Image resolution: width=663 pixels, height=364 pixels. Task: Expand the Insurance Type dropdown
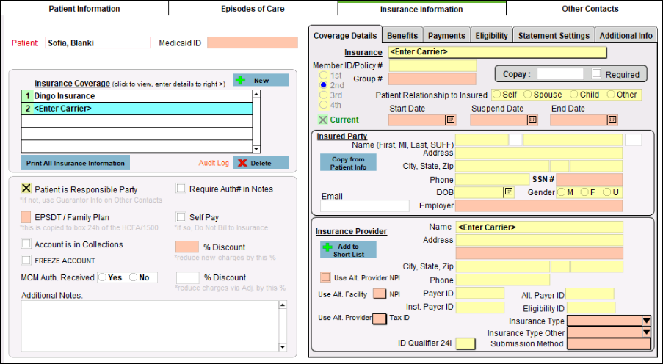coord(646,321)
